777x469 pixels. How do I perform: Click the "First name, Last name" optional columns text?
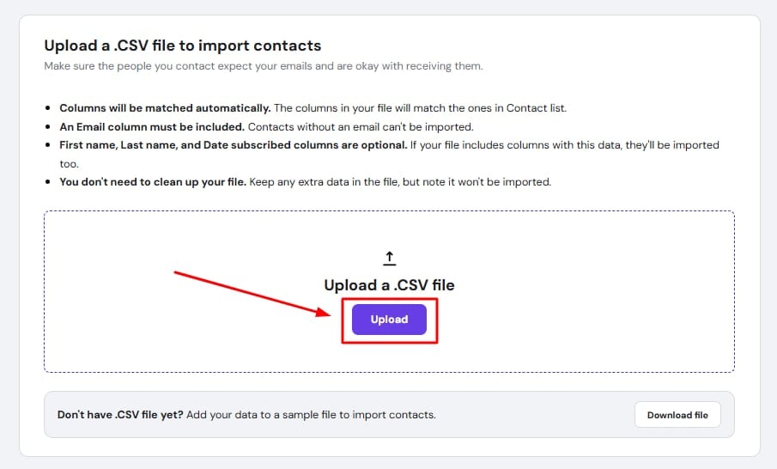(232, 145)
